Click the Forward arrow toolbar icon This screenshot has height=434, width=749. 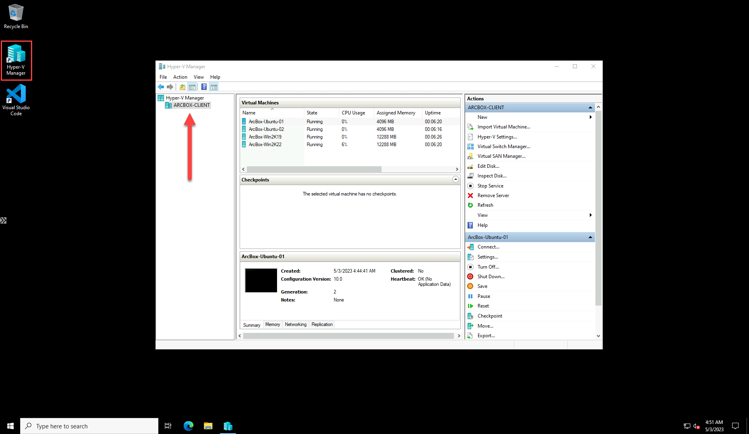(170, 87)
